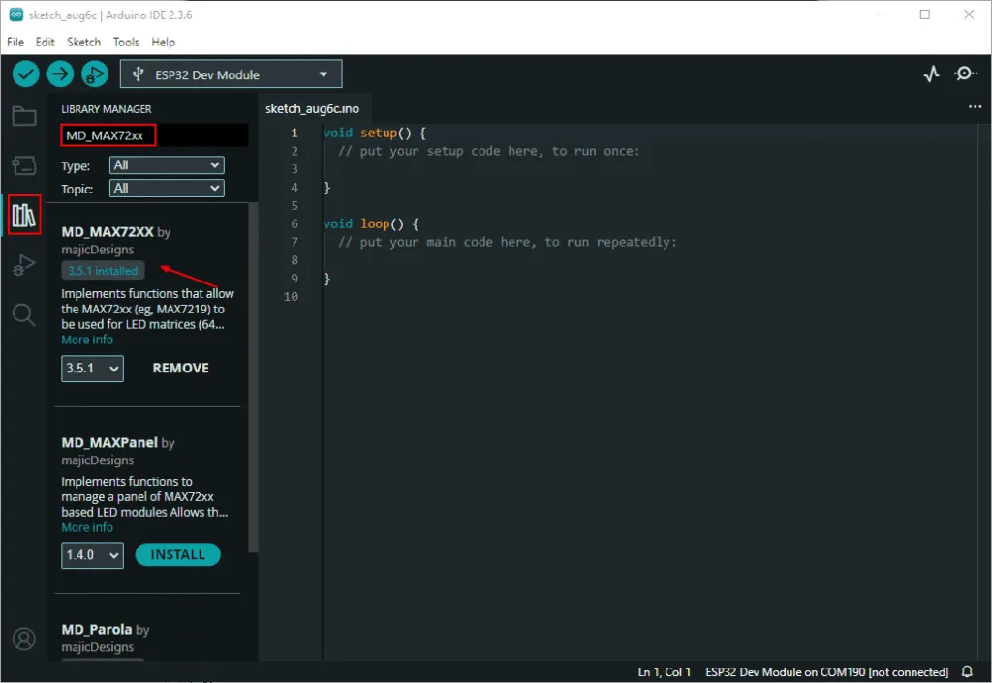Viewport: 992px width, 683px height.
Task: Click the void setup() code line
Action: click(375, 133)
